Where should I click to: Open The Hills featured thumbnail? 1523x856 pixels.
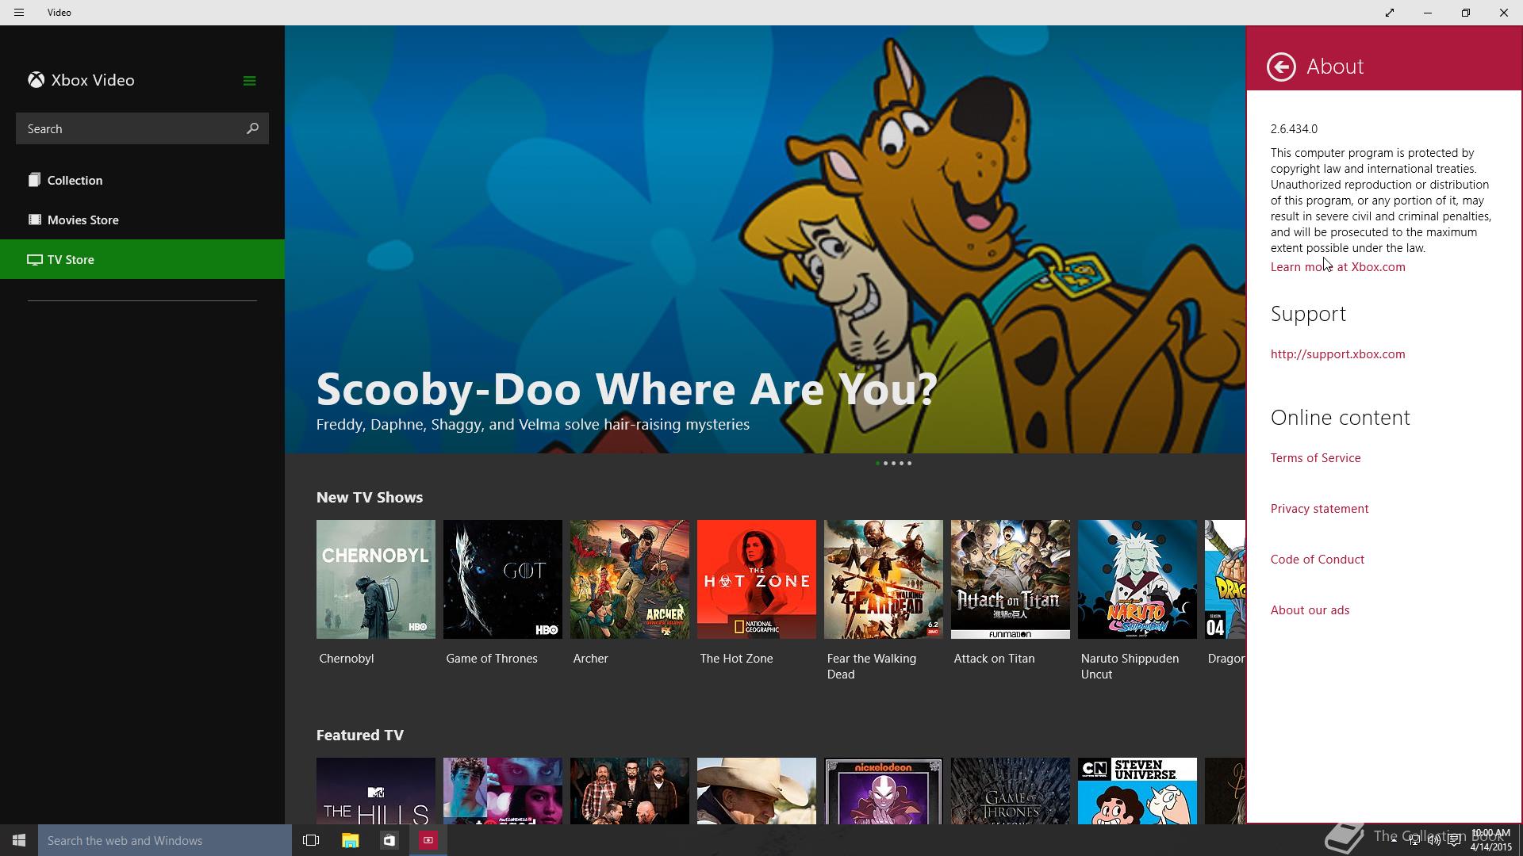376,791
